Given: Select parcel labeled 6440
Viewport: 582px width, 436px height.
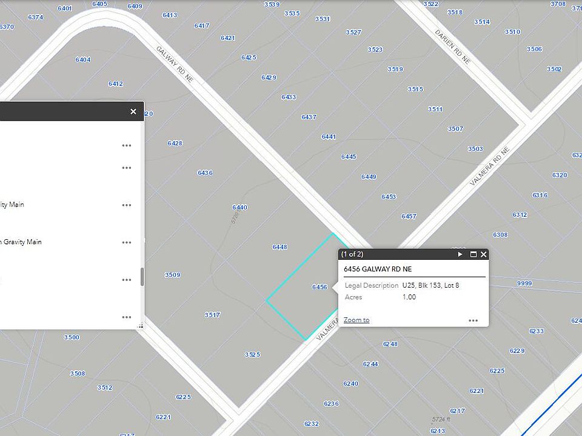Looking at the screenshot, I should 239,207.
